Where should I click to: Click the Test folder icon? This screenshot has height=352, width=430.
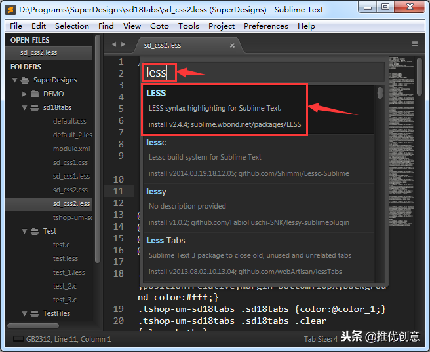tap(35, 232)
